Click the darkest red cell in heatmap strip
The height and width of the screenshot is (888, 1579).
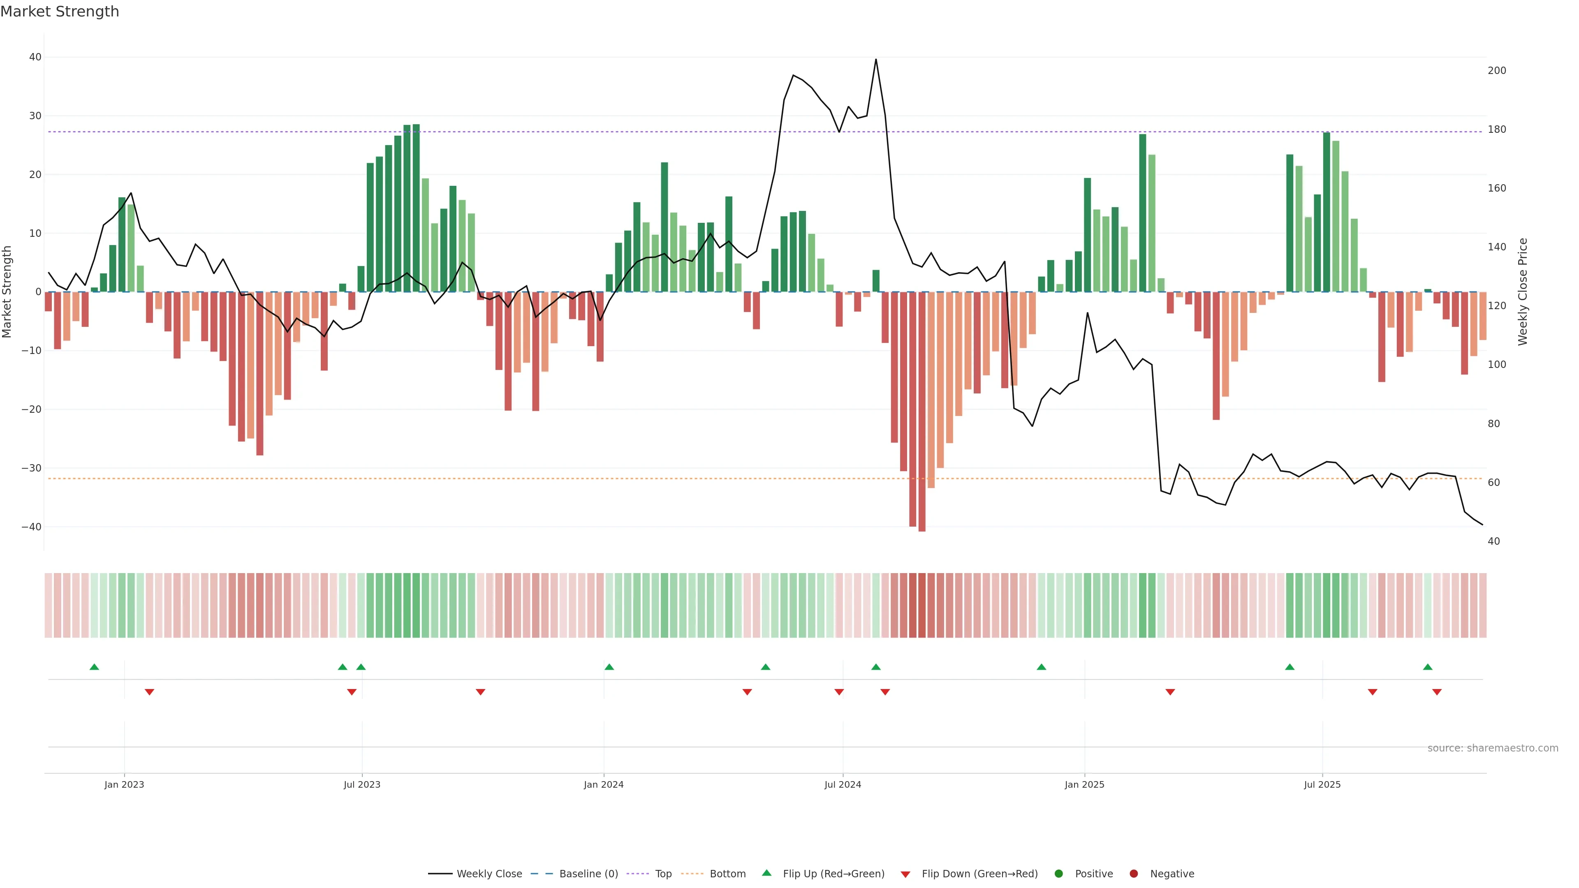(x=922, y=606)
